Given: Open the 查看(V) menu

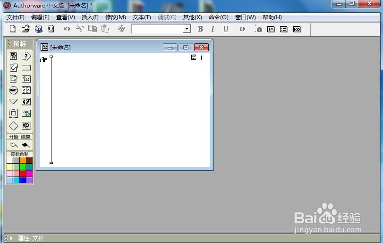Looking at the screenshot, I should (x=66, y=17).
